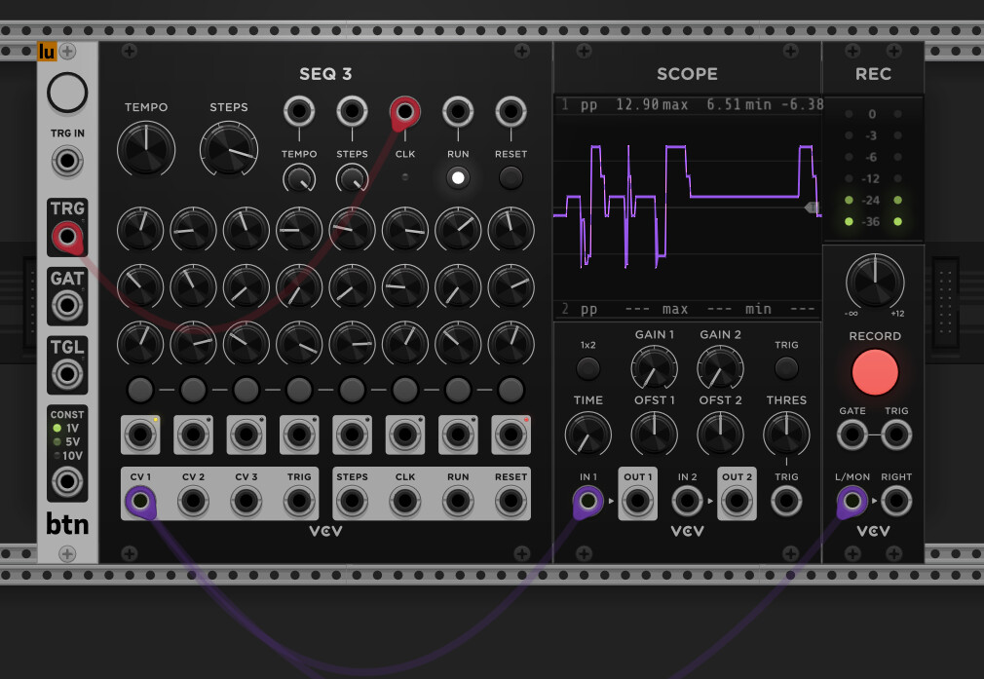Click the Scope waveform display
984x679 pixels.
[x=687, y=207]
